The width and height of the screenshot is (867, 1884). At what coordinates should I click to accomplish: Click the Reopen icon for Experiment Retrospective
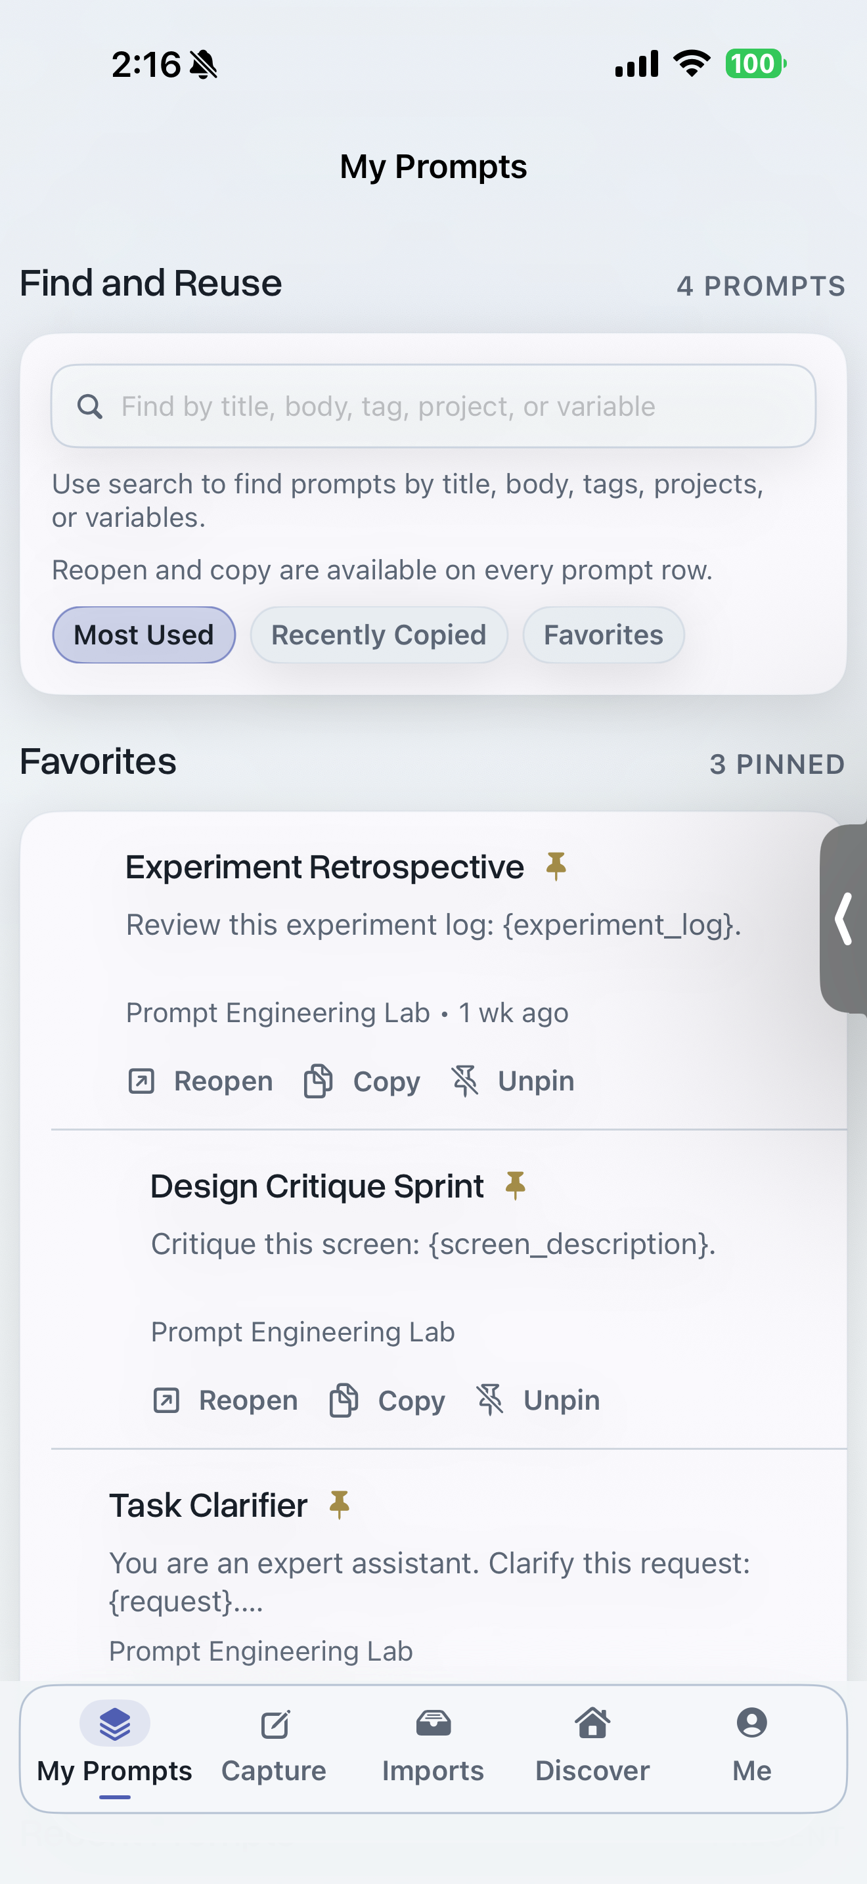(142, 1081)
